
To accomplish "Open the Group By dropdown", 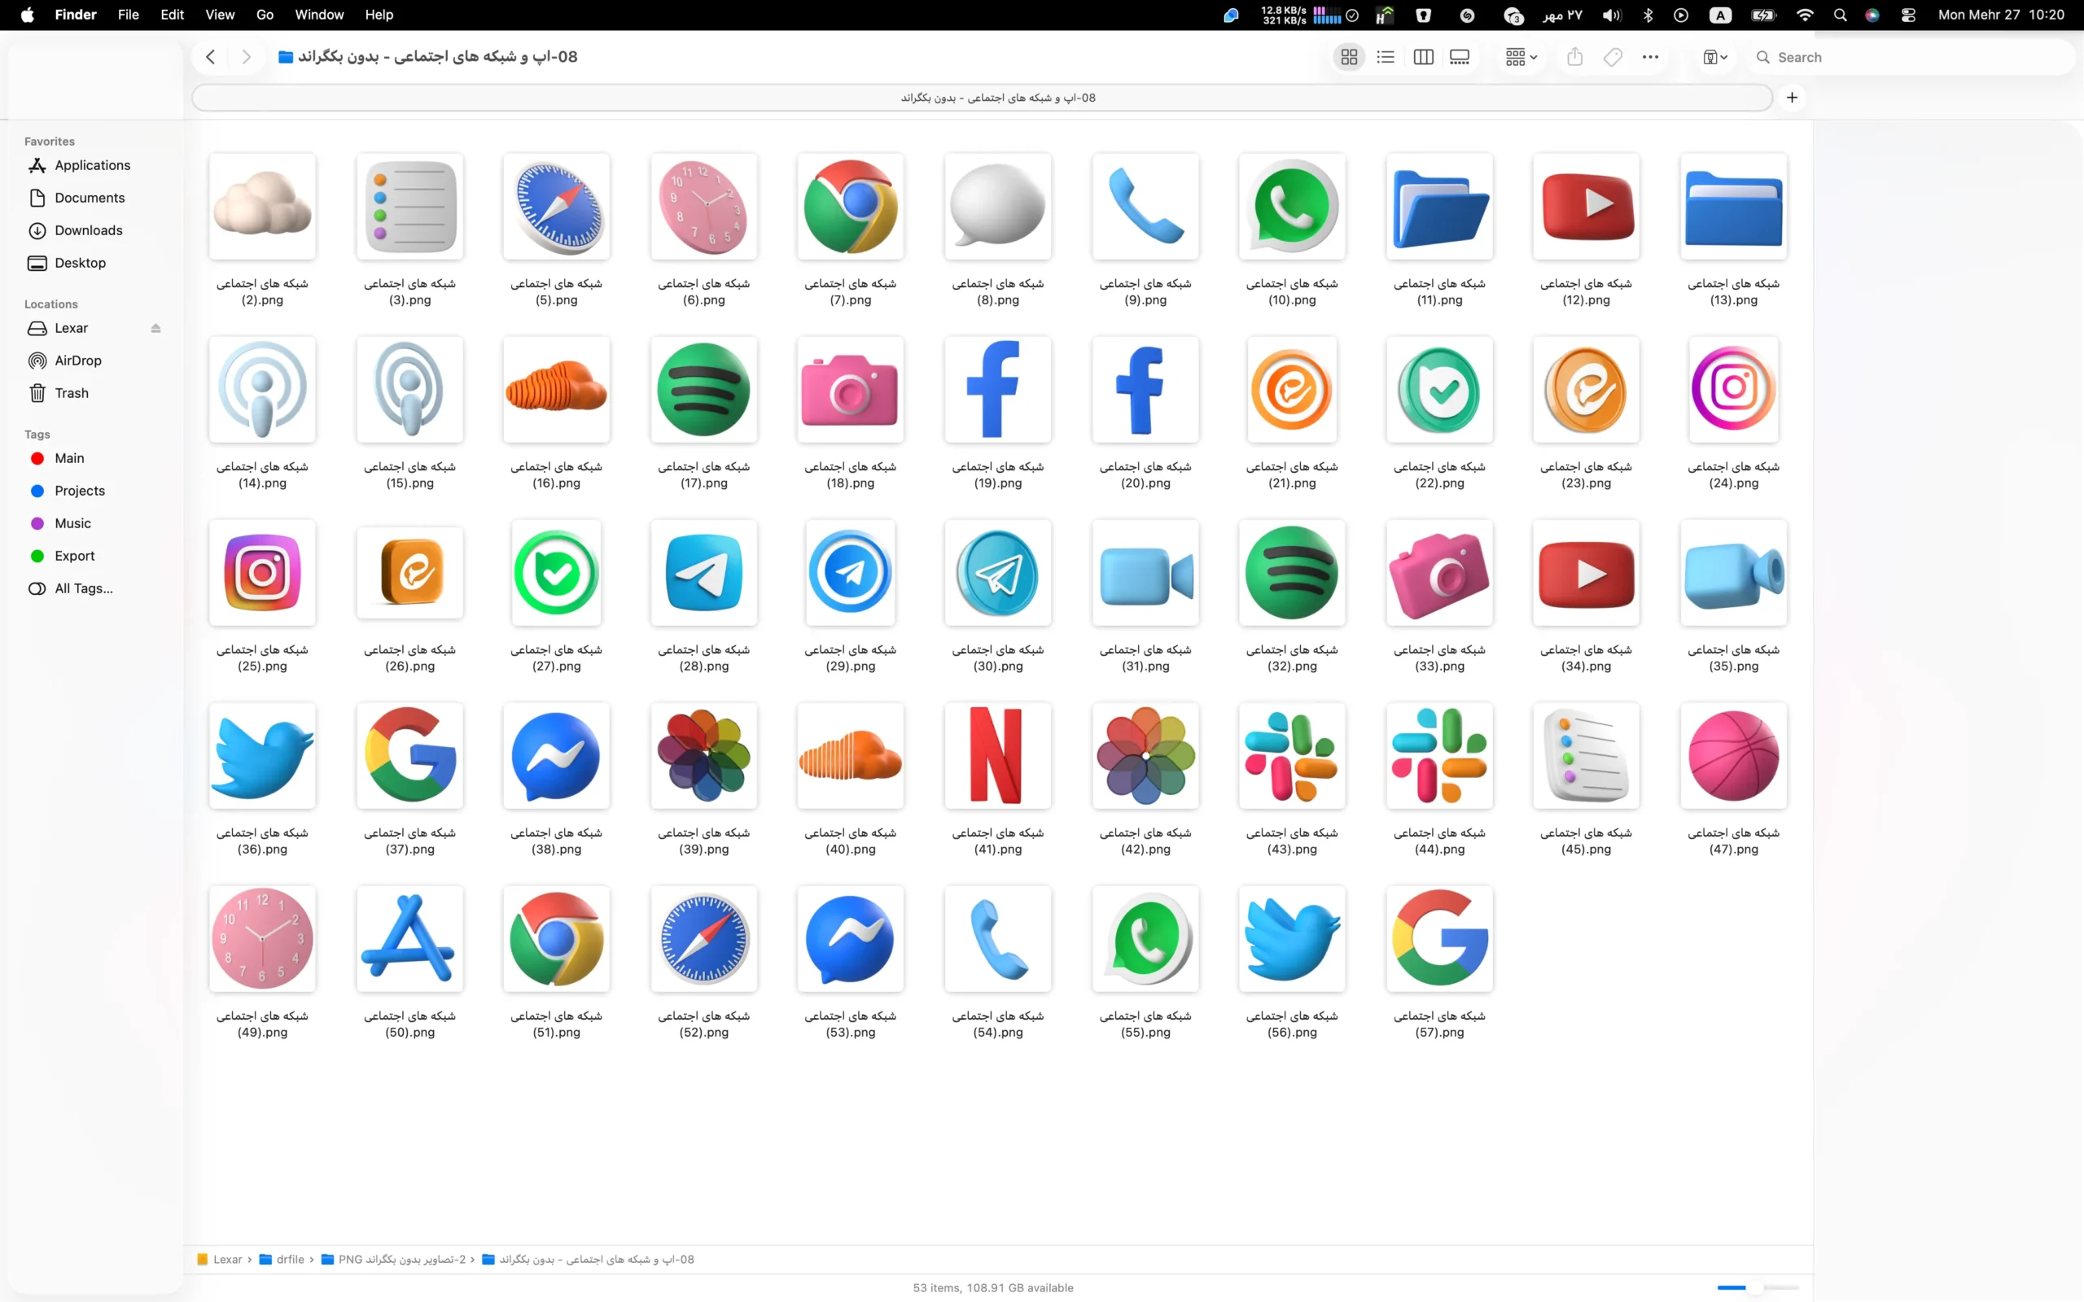I will point(1521,57).
